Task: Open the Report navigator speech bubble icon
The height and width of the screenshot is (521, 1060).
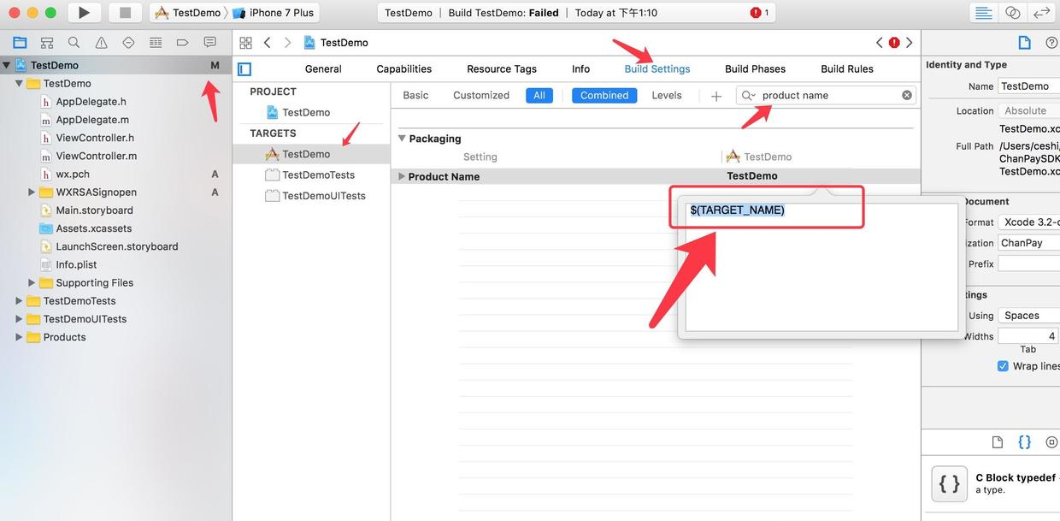Action: pos(209,43)
